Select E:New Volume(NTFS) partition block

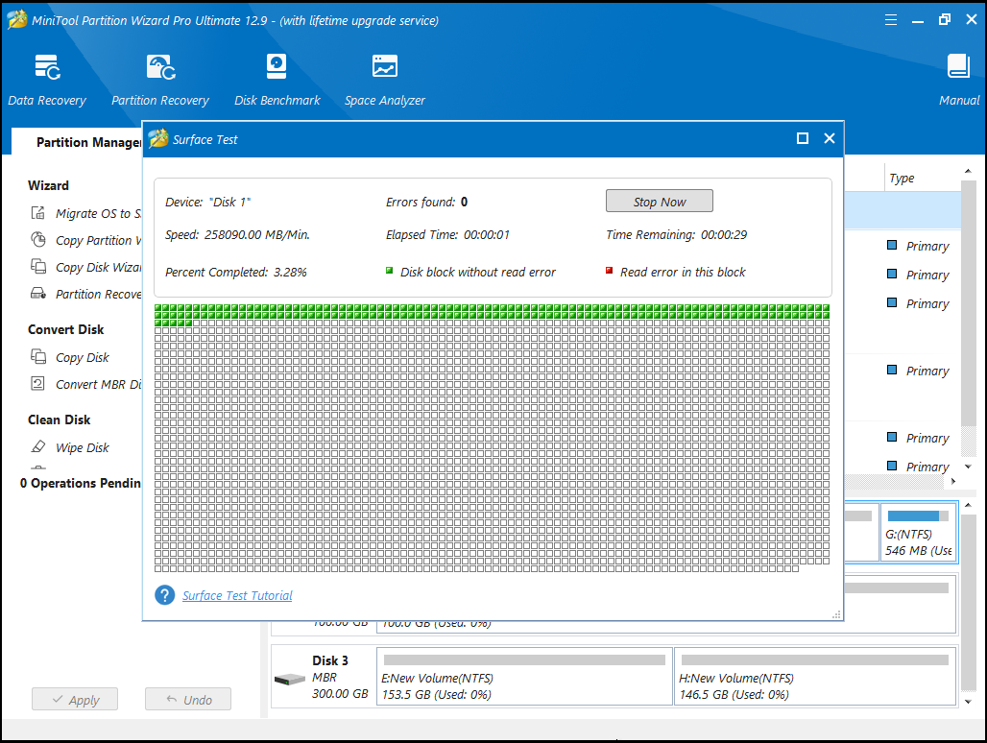(524, 677)
